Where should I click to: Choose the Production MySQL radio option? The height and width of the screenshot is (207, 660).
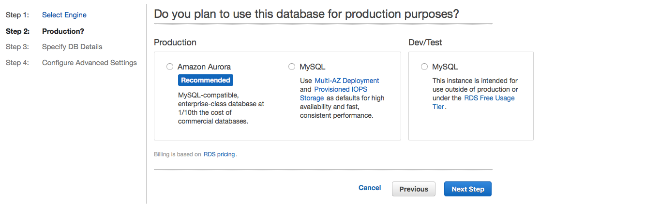pyautogui.click(x=291, y=67)
